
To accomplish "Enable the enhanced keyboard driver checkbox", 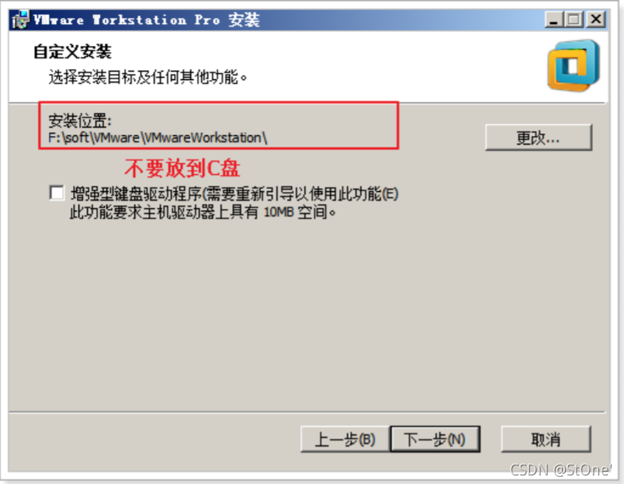I will (57, 193).
